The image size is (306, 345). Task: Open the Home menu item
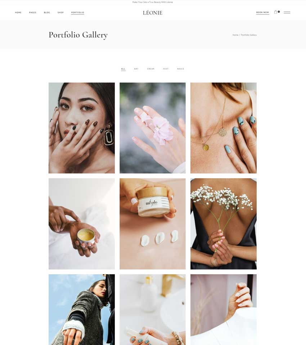(x=18, y=13)
